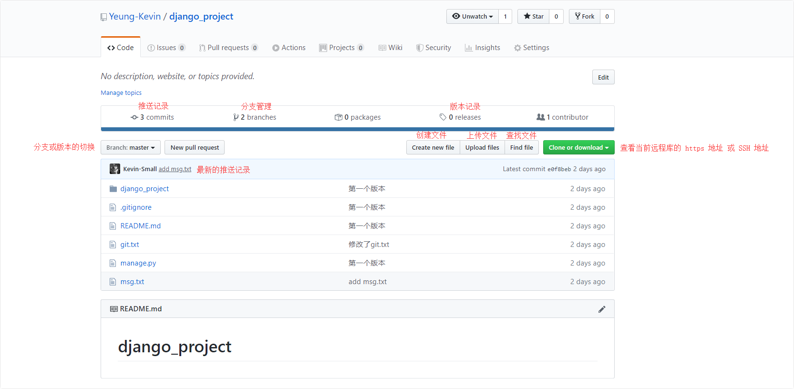
Task: Open the Security tab label
Action: pyautogui.click(x=438, y=48)
